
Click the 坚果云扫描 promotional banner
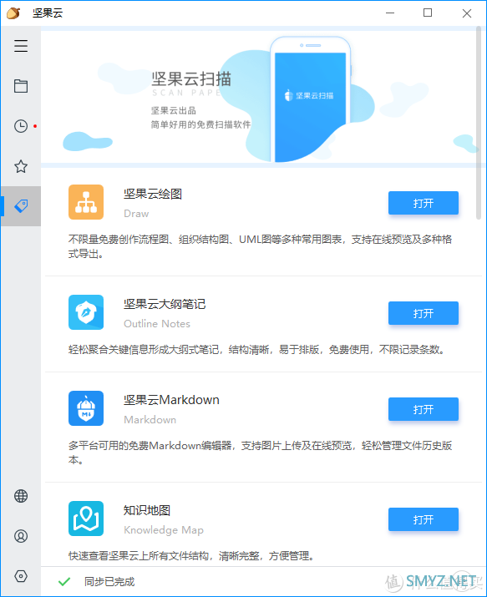point(258,97)
